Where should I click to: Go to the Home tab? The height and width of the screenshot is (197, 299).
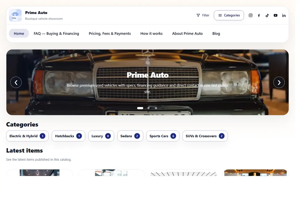point(19,33)
